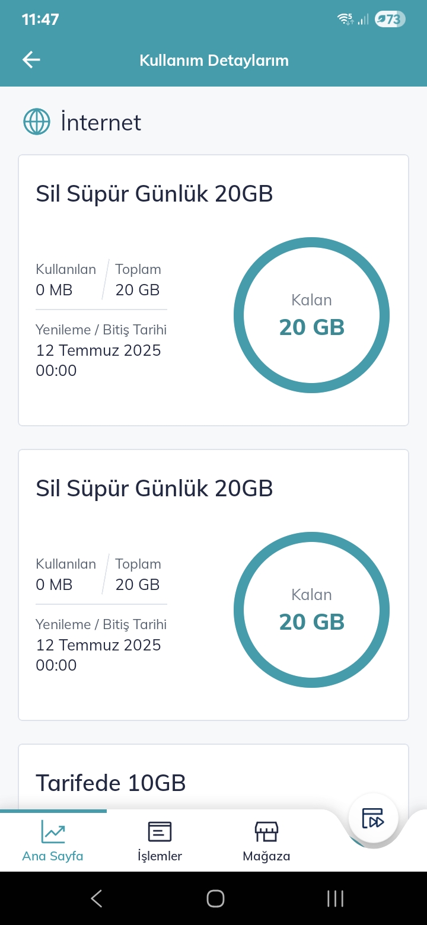This screenshot has width=427, height=925.
Task: Tap second card's Kalan 20 GB ring
Action: [311, 610]
